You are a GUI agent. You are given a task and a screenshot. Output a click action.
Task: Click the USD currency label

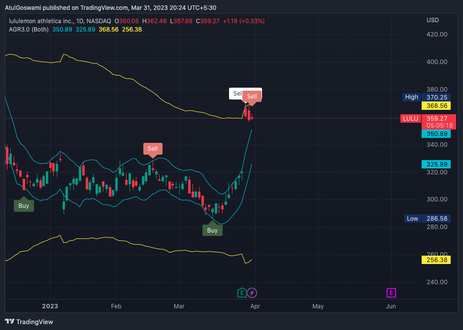pyautogui.click(x=432, y=20)
